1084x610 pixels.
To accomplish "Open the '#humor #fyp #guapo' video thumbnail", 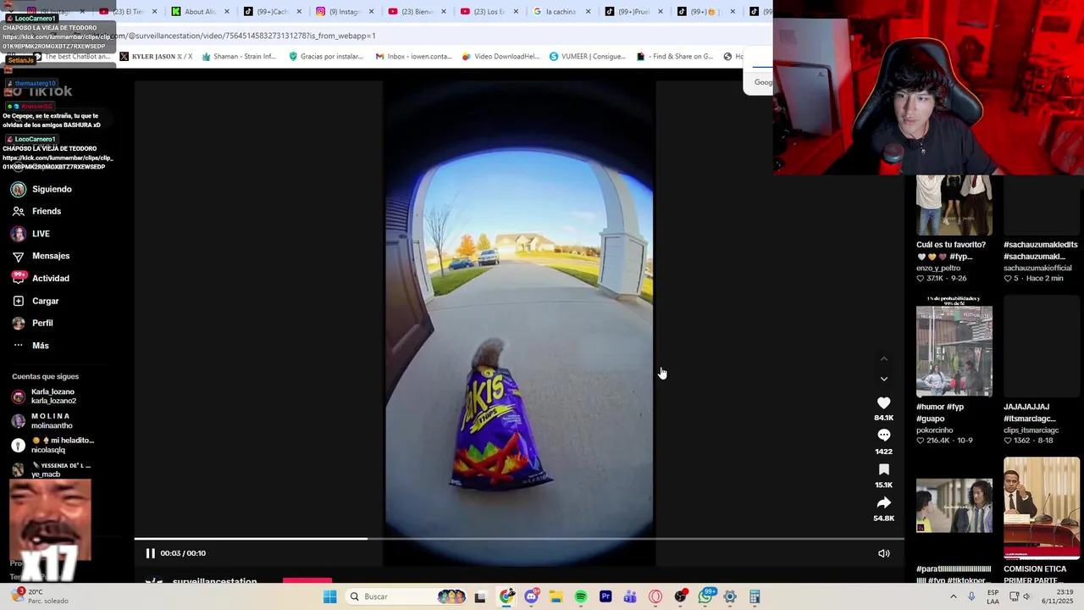I will (x=954, y=346).
